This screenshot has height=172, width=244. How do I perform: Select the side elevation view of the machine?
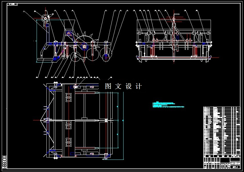pyautogui.click(x=74, y=38)
